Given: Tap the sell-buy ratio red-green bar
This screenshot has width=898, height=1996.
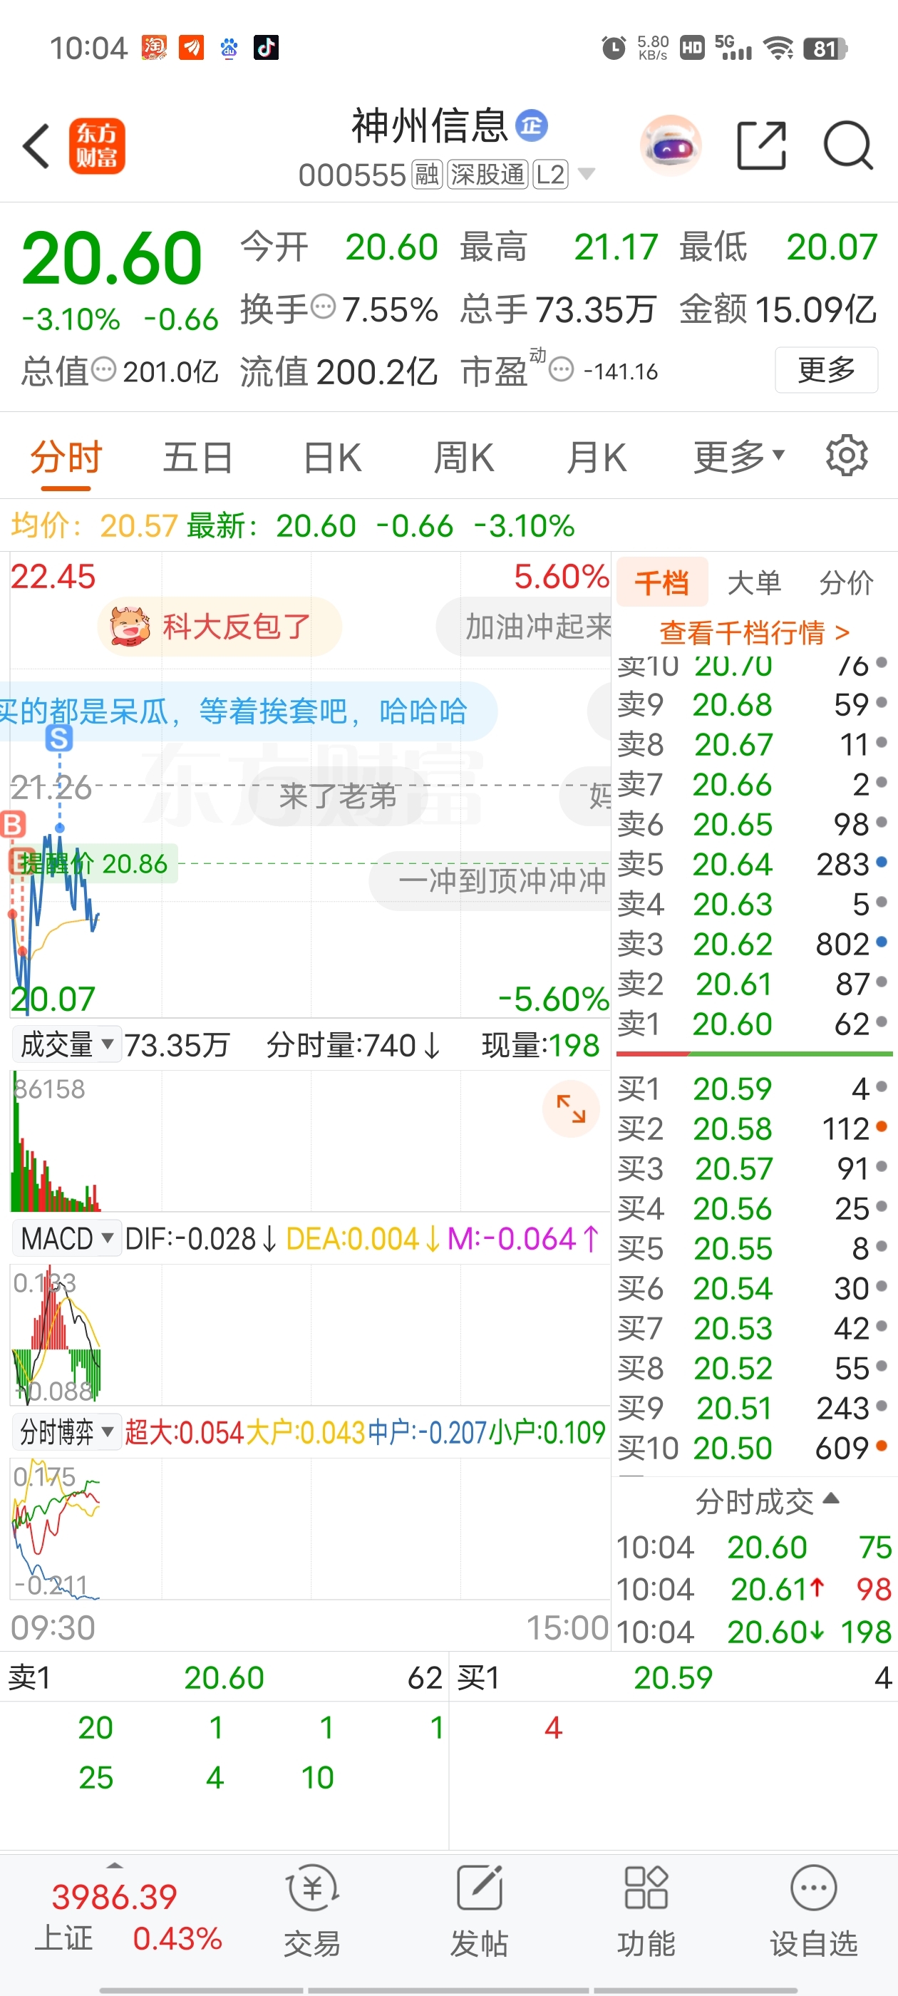Looking at the screenshot, I should pos(754,1054).
